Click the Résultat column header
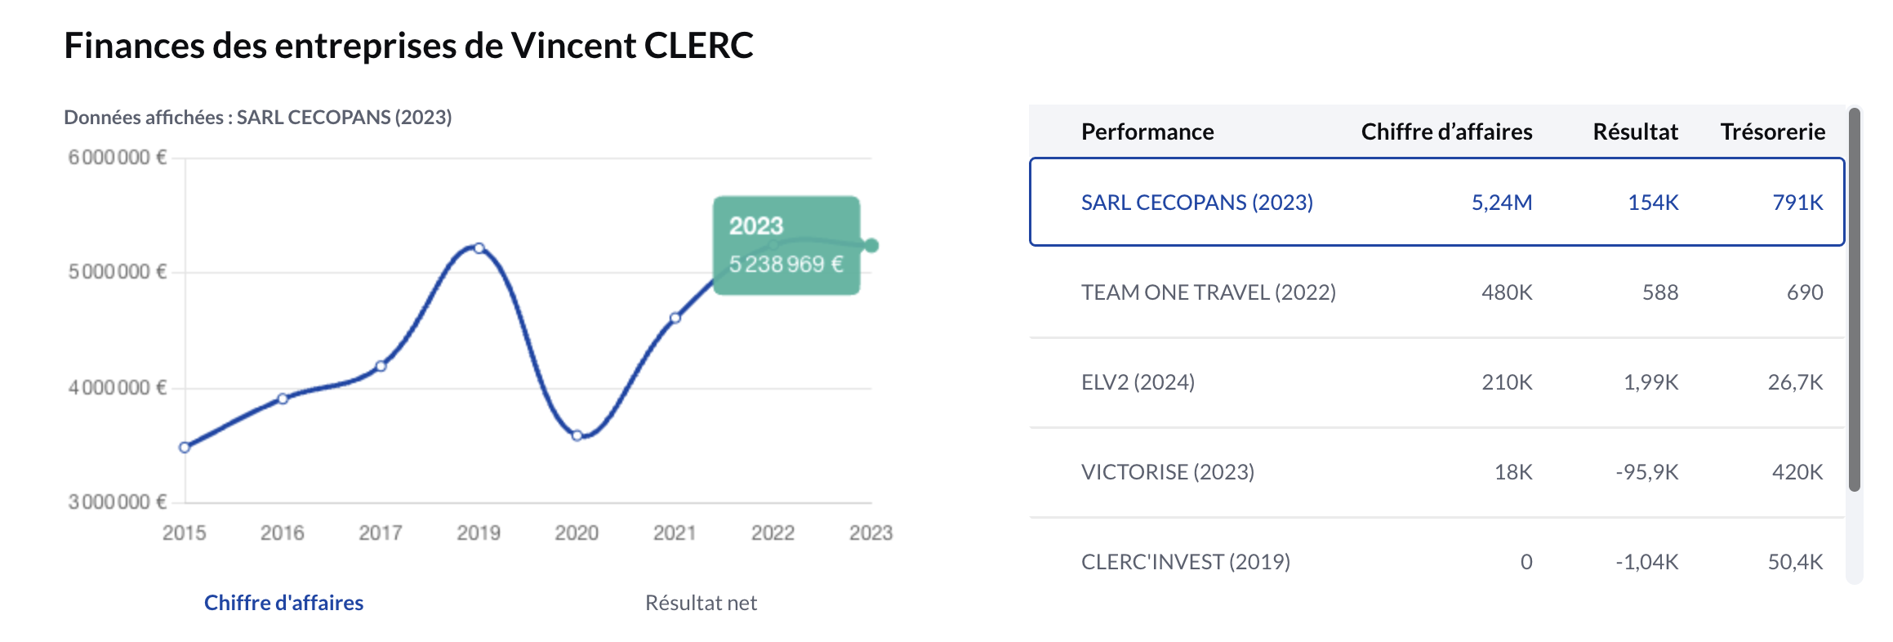The height and width of the screenshot is (642, 1893). point(1635,132)
